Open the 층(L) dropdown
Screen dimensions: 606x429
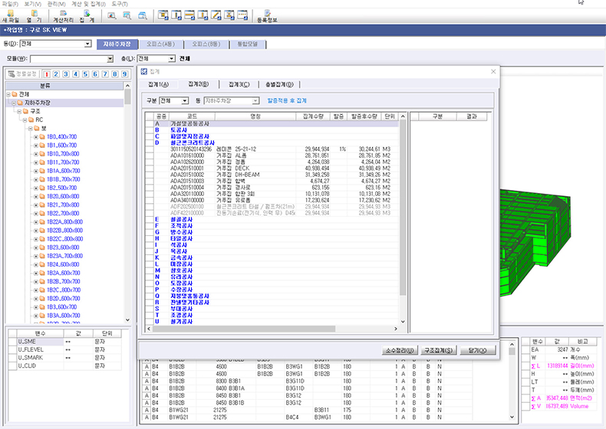coord(172,59)
